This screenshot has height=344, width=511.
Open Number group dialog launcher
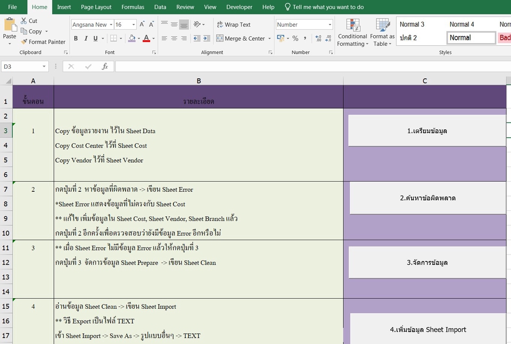[x=331, y=52]
